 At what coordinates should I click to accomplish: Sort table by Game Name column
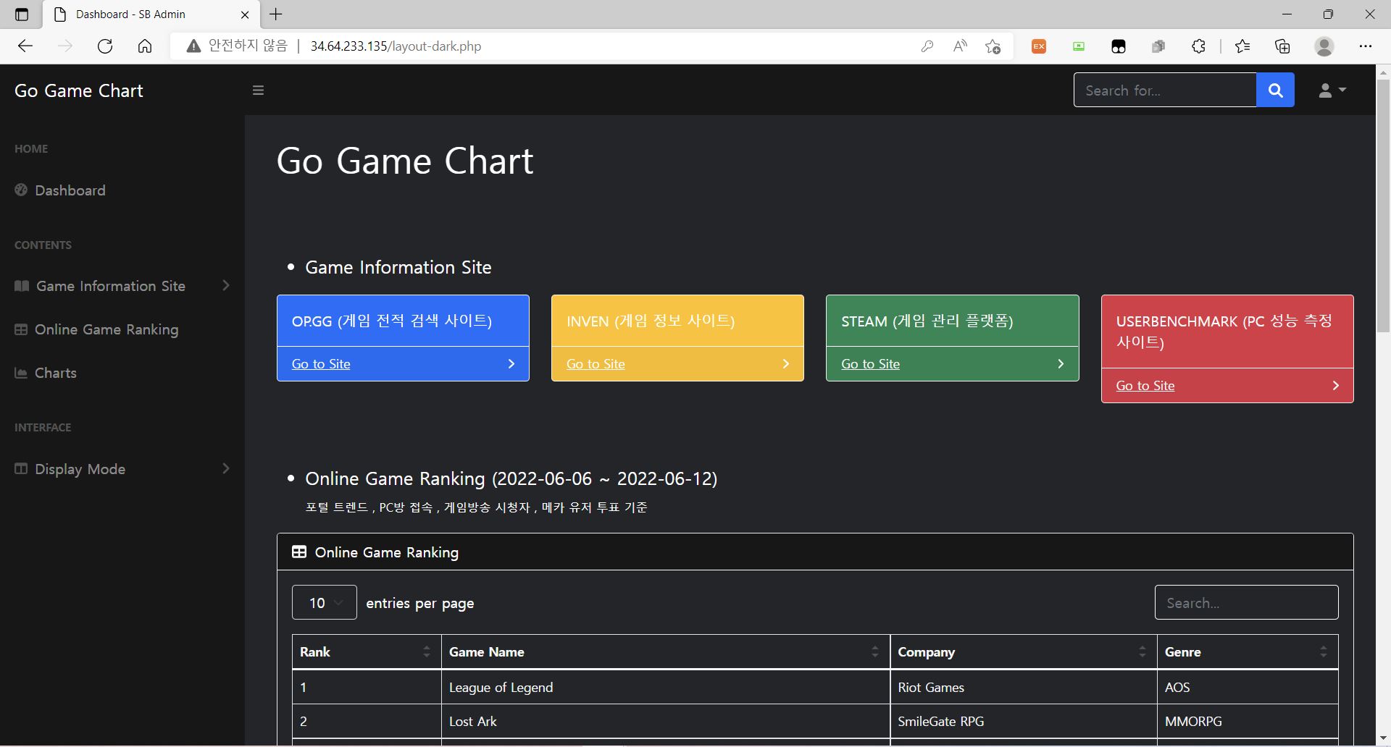[x=665, y=651]
